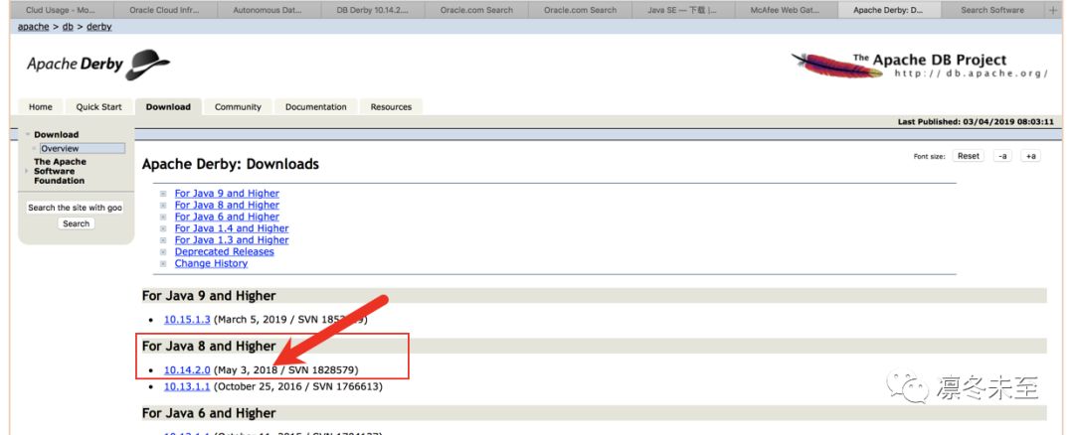The width and height of the screenshot is (1074, 435).
Task: Click the derby breadcrumb link
Action: tap(99, 27)
